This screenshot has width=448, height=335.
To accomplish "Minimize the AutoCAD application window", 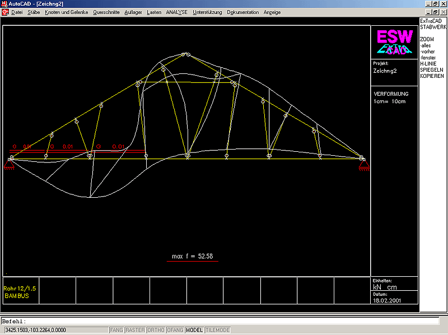I will [x=428, y=4].
